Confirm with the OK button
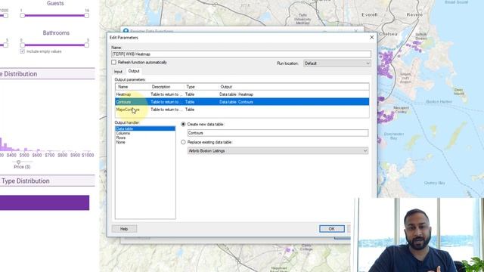484x272 pixels. 332,229
